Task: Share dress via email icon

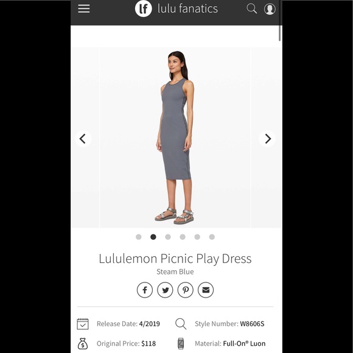Action: (206, 290)
